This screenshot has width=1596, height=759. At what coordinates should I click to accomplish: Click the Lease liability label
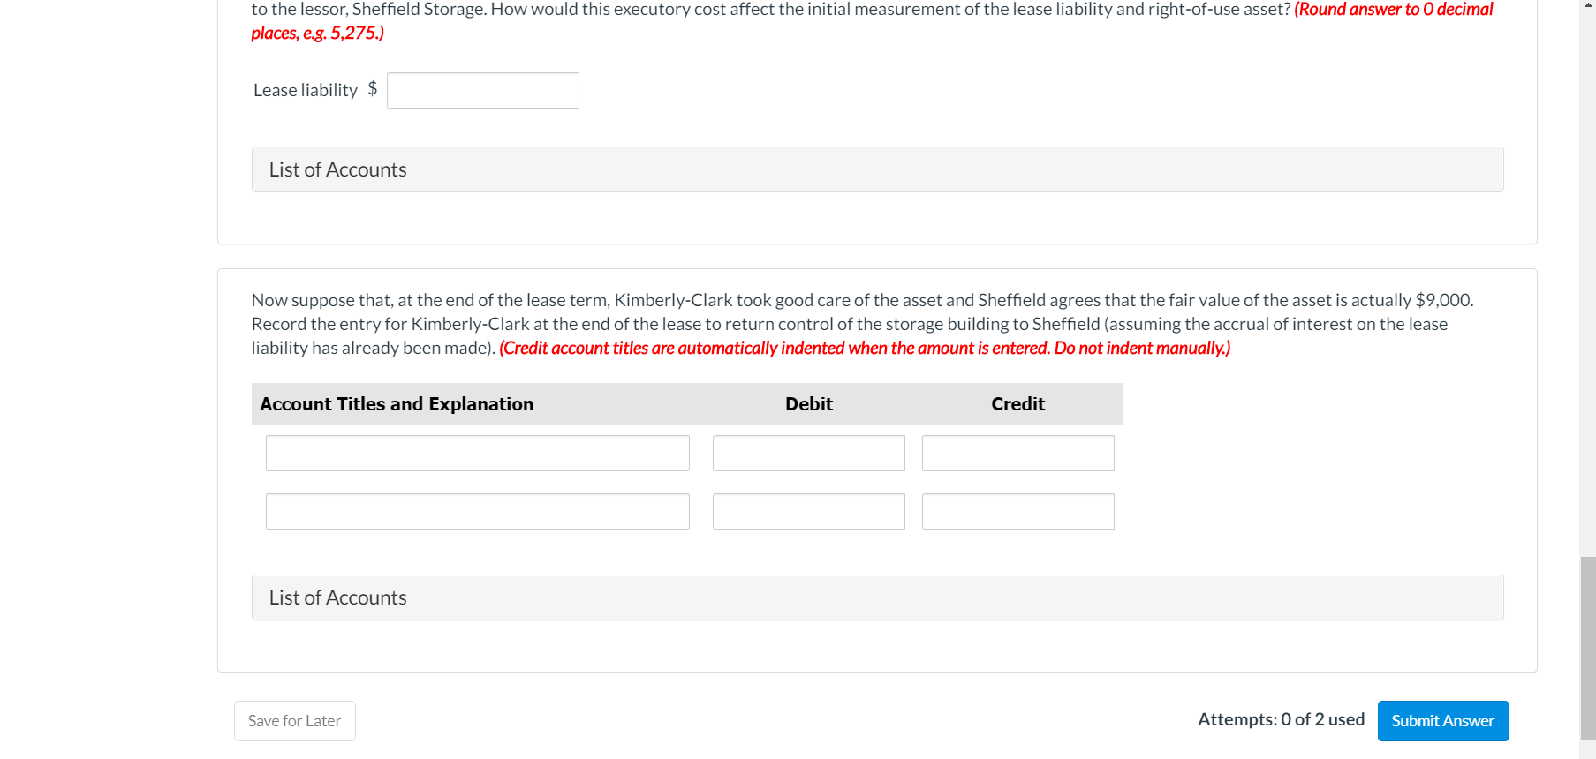pyautogui.click(x=304, y=89)
